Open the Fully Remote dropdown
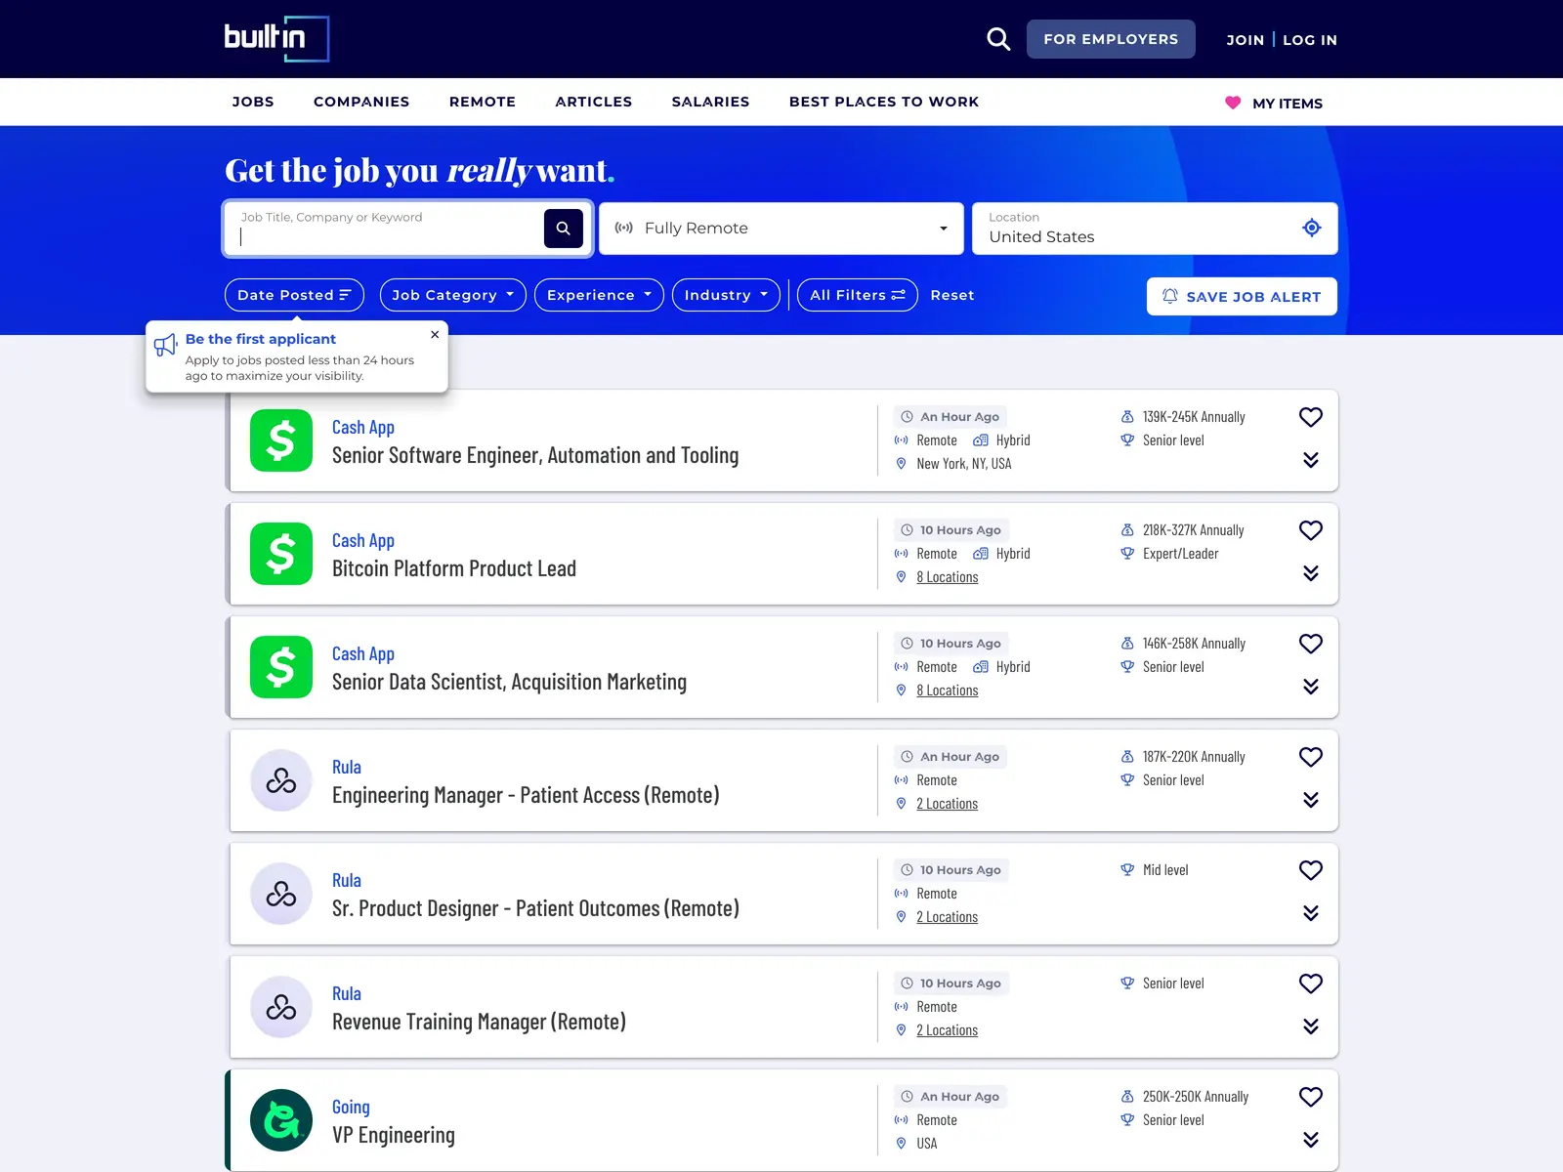Viewport: 1563px width, 1172px height. pyautogui.click(x=781, y=229)
